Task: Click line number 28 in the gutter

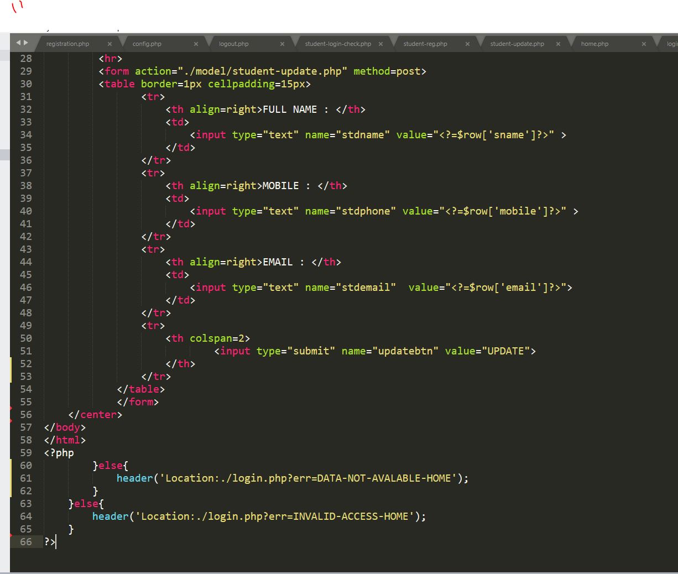Action: 26,58
